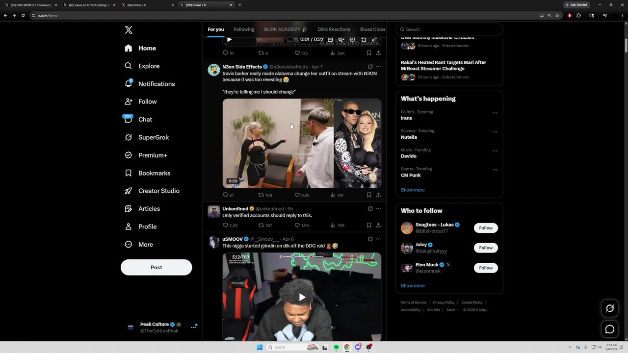Screen dimensions: 628x353
Task: Open options for the CM Punk trend
Action: coord(495,170)
